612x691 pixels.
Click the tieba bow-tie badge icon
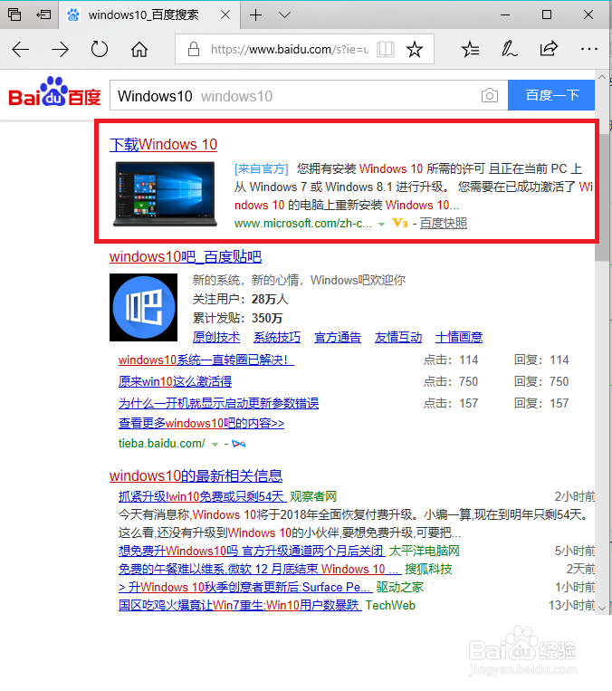238,444
